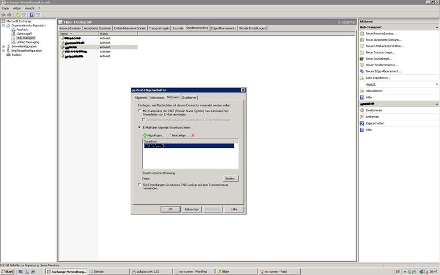Click Neue Remotedomäne action
This screenshot has height=275, width=440.
click(x=381, y=34)
